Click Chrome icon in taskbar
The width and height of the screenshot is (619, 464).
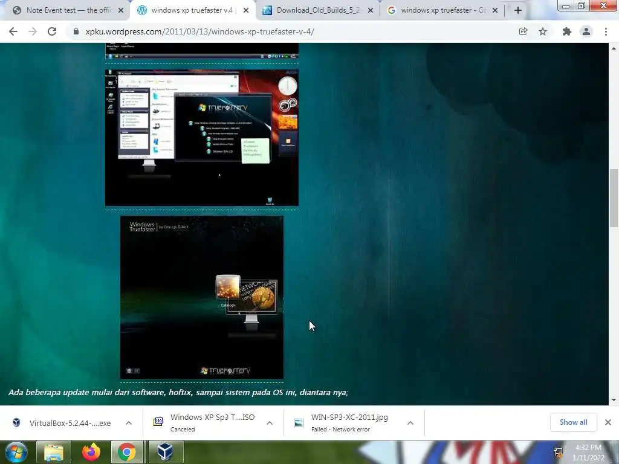(127, 452)
